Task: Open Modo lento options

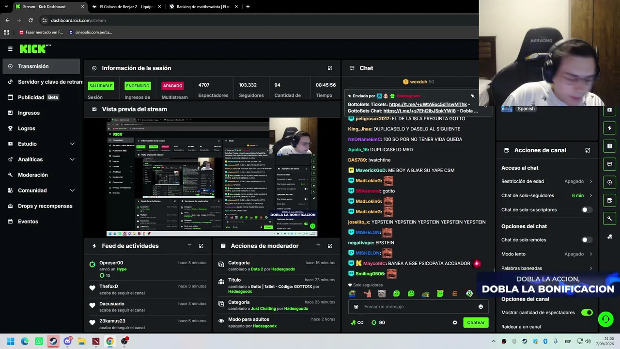Action: click(547, 254)
